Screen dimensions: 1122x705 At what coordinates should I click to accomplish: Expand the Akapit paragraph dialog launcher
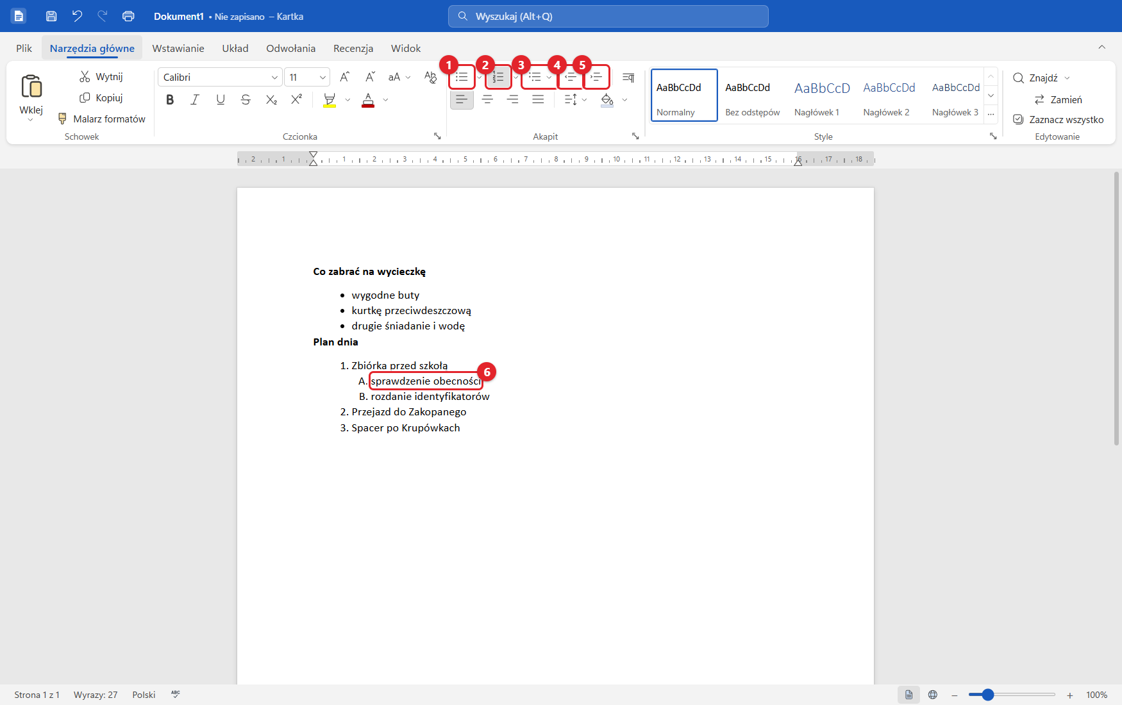(x=635, y=136)
